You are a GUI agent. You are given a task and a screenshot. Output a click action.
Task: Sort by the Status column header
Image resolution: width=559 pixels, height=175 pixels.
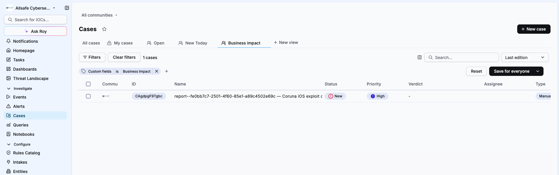click(331, 84)
